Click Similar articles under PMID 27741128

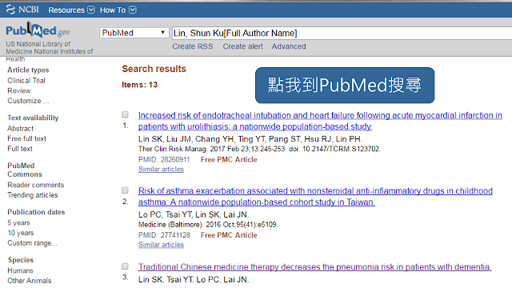click(x=161, y=245)
